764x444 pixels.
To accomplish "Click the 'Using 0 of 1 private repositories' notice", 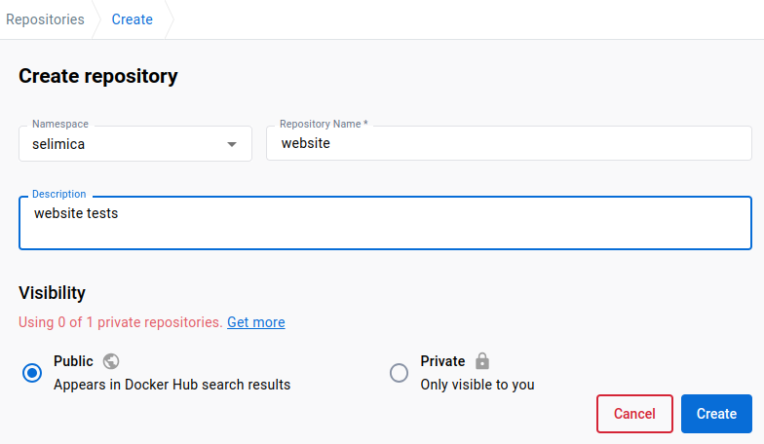I will (121, 322).
